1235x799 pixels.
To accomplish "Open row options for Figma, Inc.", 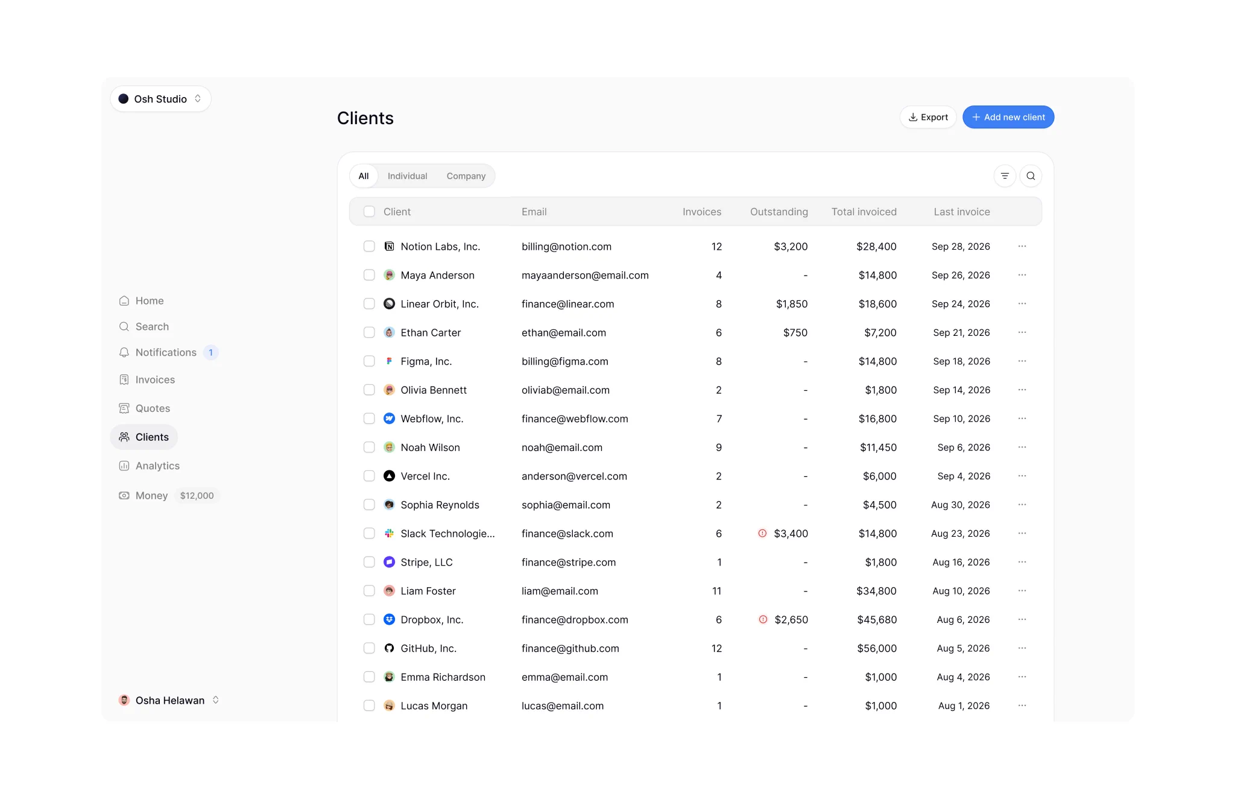I will click(x=1022, y=361).
